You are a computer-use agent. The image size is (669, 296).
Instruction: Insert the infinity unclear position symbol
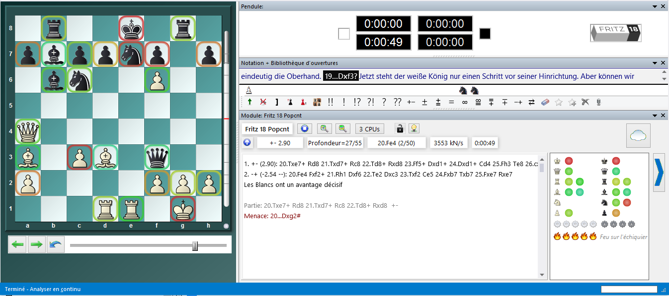point(465,102)
